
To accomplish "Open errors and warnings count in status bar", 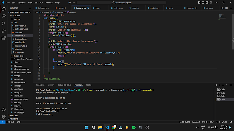I will click(10, 122).
